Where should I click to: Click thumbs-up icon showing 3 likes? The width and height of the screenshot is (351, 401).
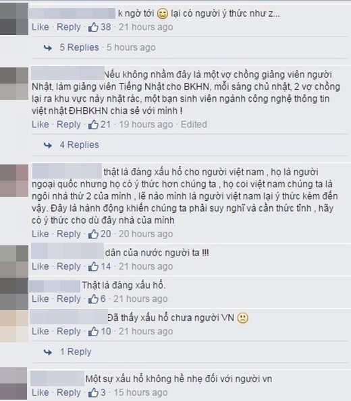pyautogui.click(x=93, y=392)
